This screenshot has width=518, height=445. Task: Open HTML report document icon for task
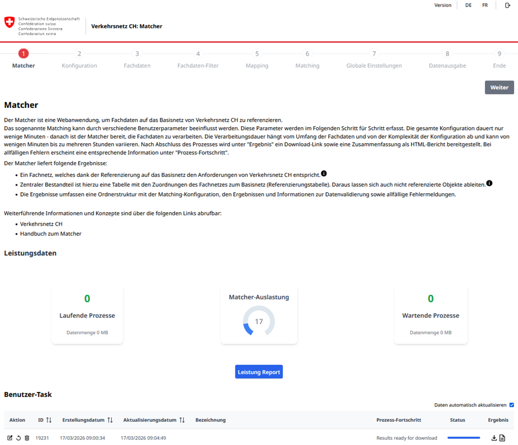[x=503, y=438]
